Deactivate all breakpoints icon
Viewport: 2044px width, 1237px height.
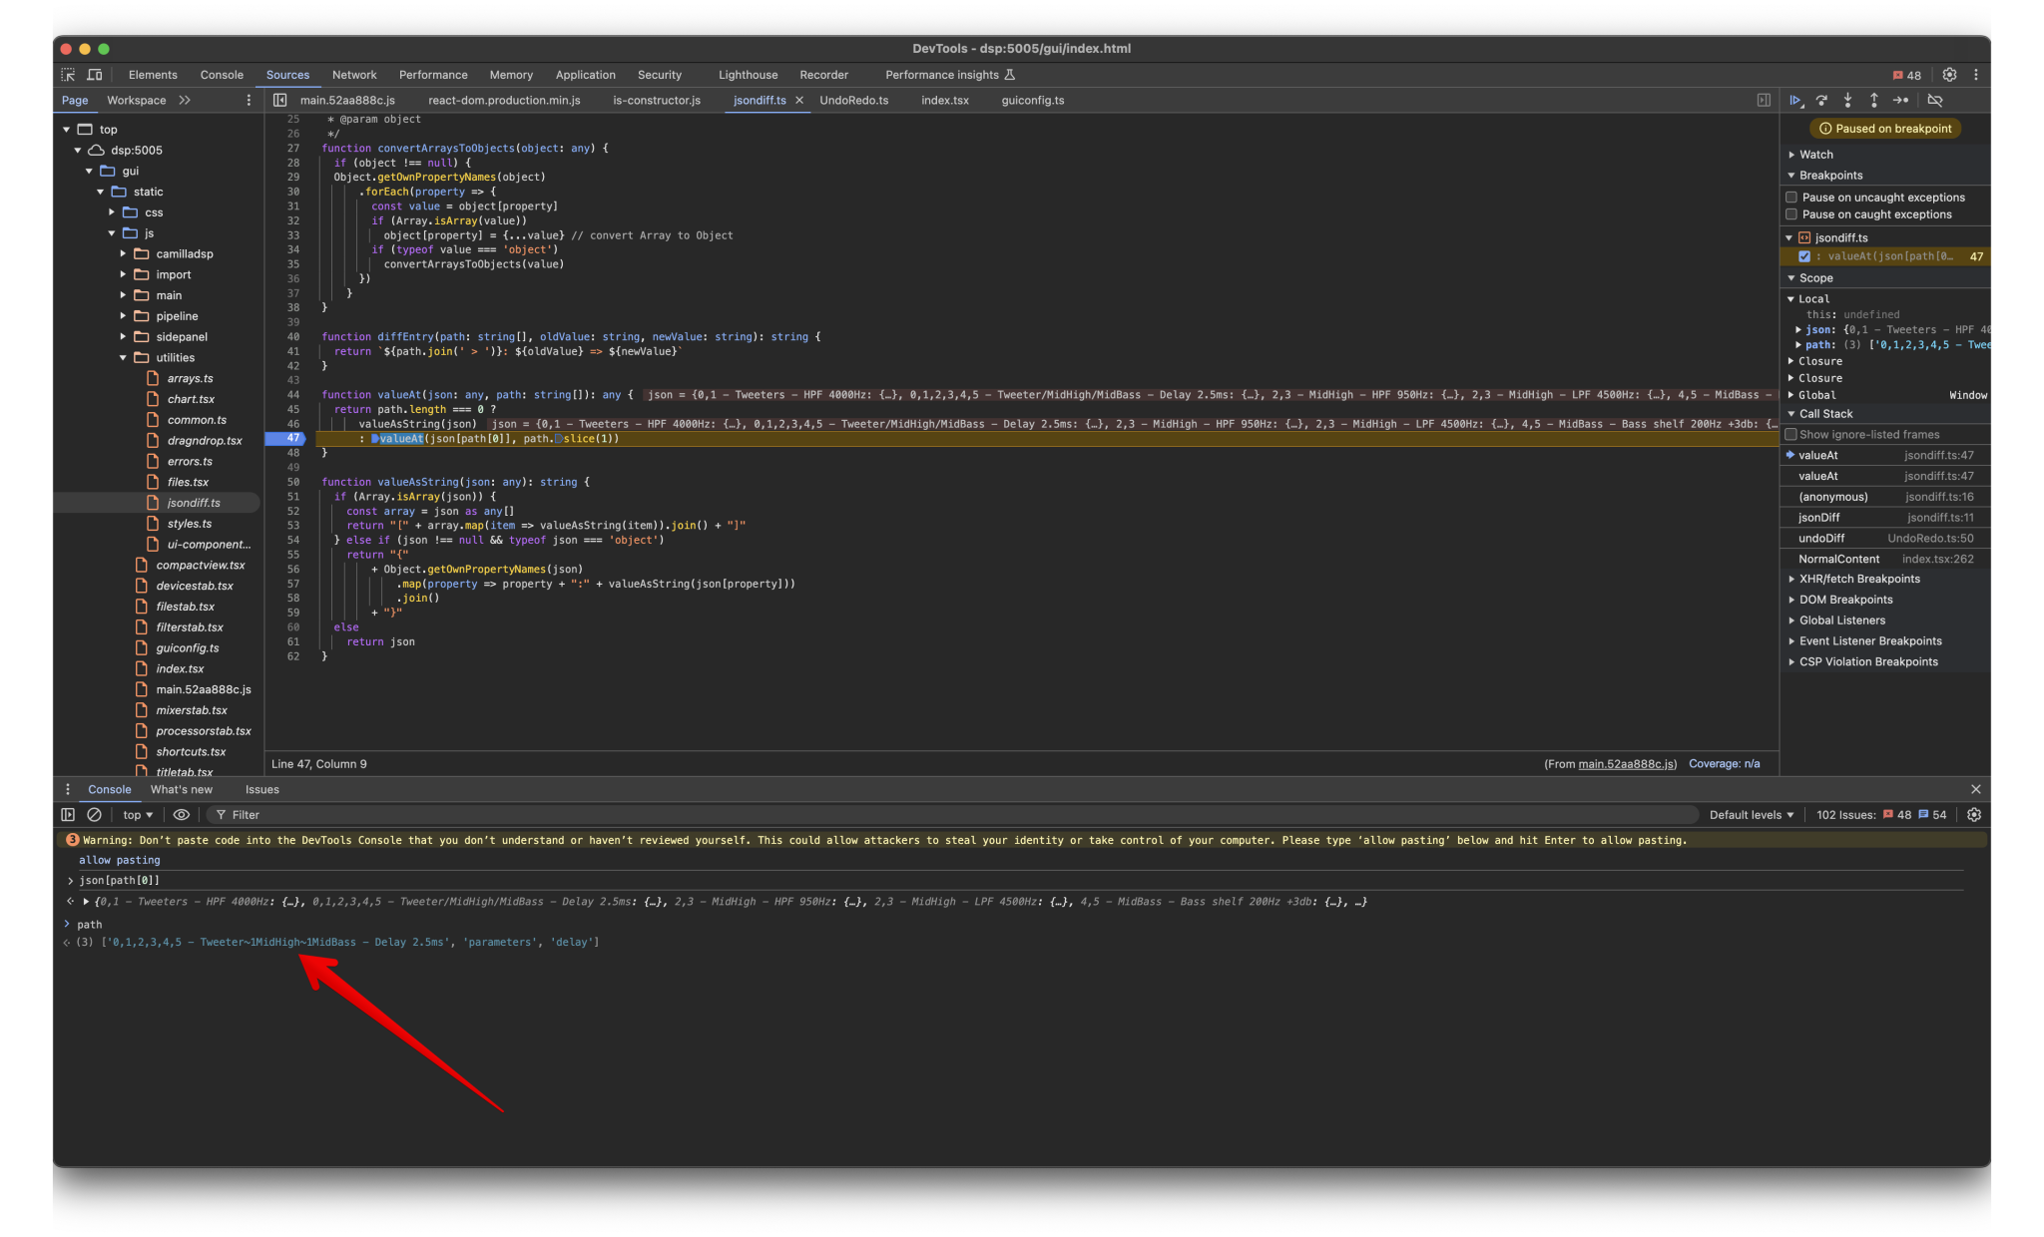coord(1935,100)
